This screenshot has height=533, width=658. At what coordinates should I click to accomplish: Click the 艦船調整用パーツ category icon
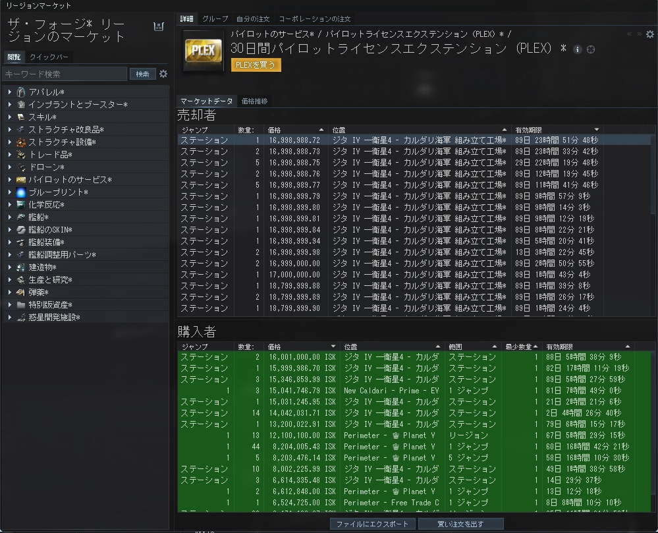pyautogui.click(x=21, y=255)
